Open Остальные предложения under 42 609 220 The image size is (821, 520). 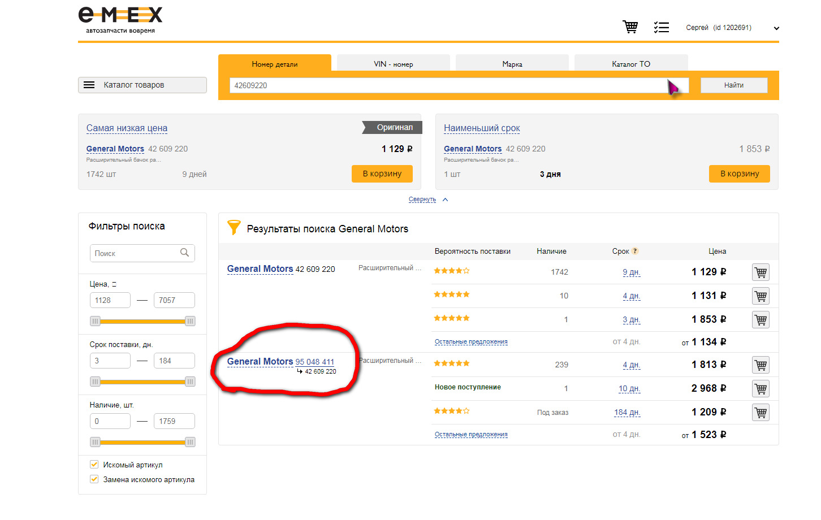pos(471,342)
